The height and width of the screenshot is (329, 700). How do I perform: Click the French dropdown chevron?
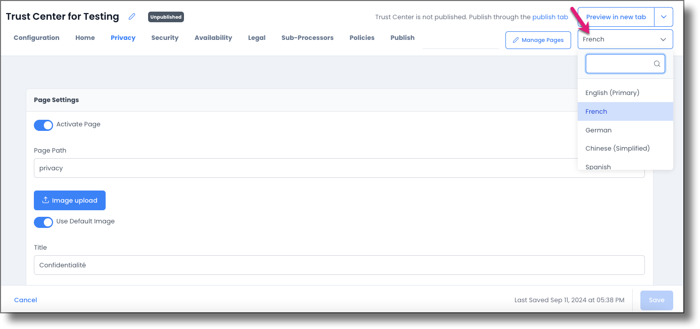click(663, 39)
